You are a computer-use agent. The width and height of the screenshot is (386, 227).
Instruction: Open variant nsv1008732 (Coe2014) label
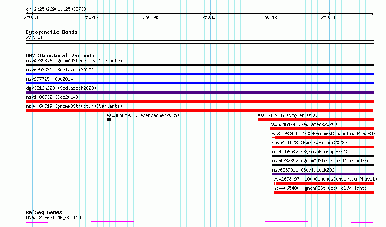[x=52, y=97]
